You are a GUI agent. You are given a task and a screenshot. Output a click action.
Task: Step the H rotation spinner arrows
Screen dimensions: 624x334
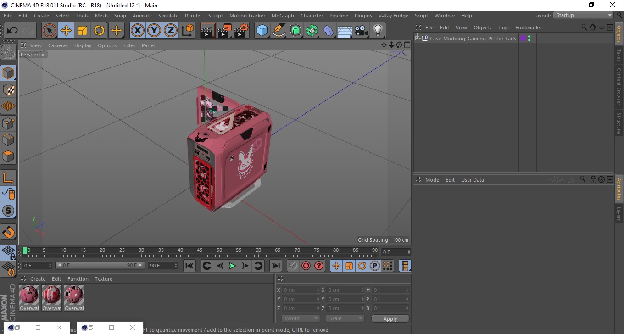click(x=407, y=290)
